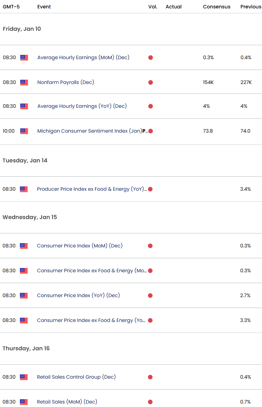Select the Average Hourly Earnings (YoY) event
This screenshot has height=407, width=262.
coord(82,106)
